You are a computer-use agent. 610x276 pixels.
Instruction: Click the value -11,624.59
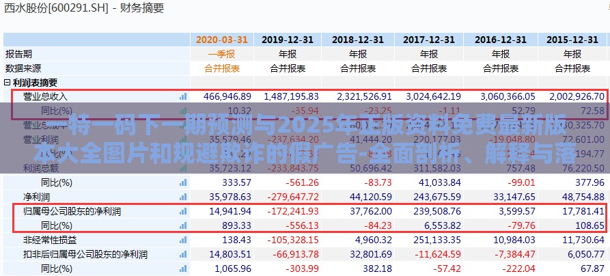click(x=439, y=255)
